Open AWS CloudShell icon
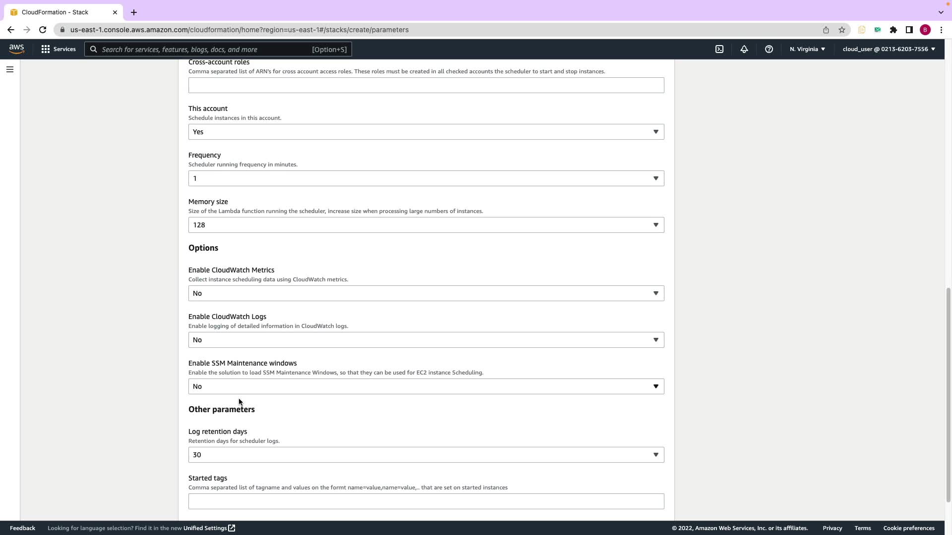 (719, 49)
